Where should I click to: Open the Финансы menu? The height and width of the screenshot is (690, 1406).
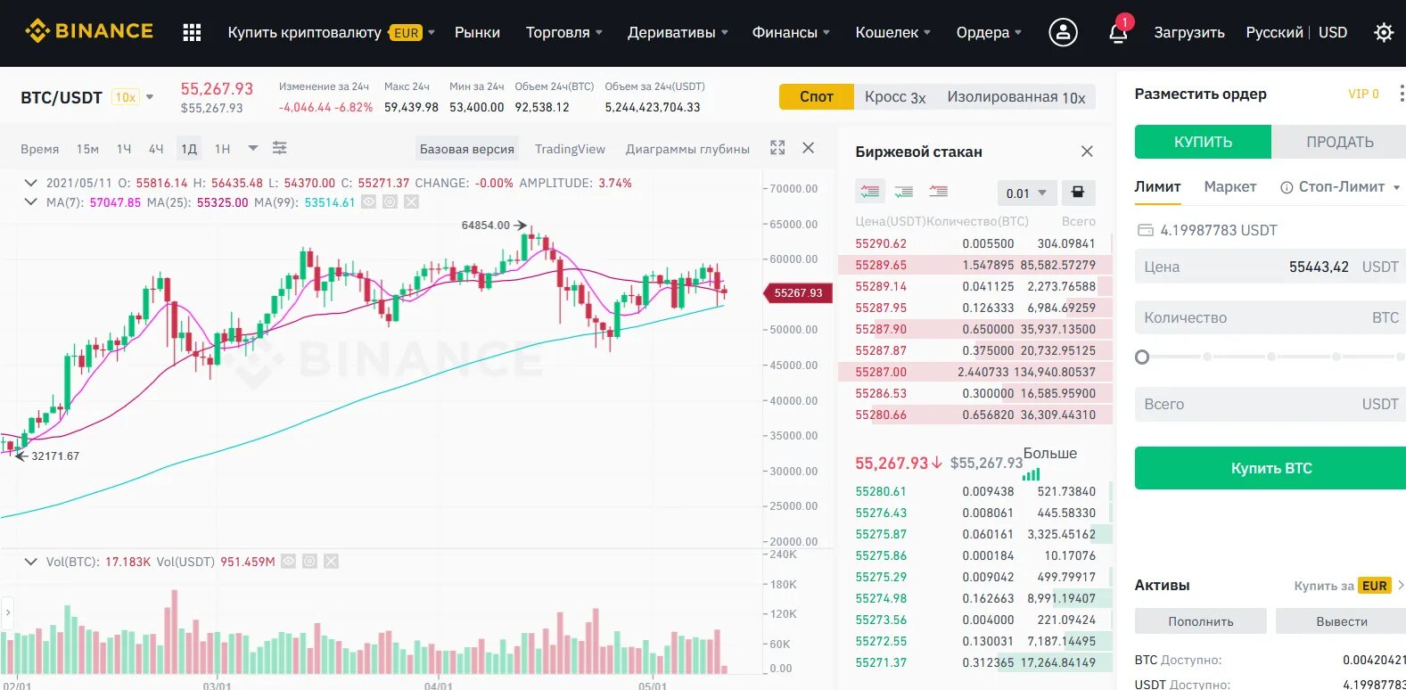coord(791,33)
